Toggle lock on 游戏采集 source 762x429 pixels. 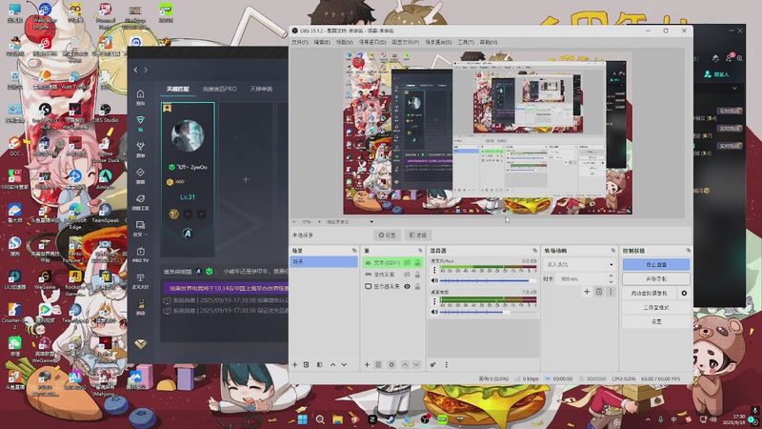coord(417,275)
